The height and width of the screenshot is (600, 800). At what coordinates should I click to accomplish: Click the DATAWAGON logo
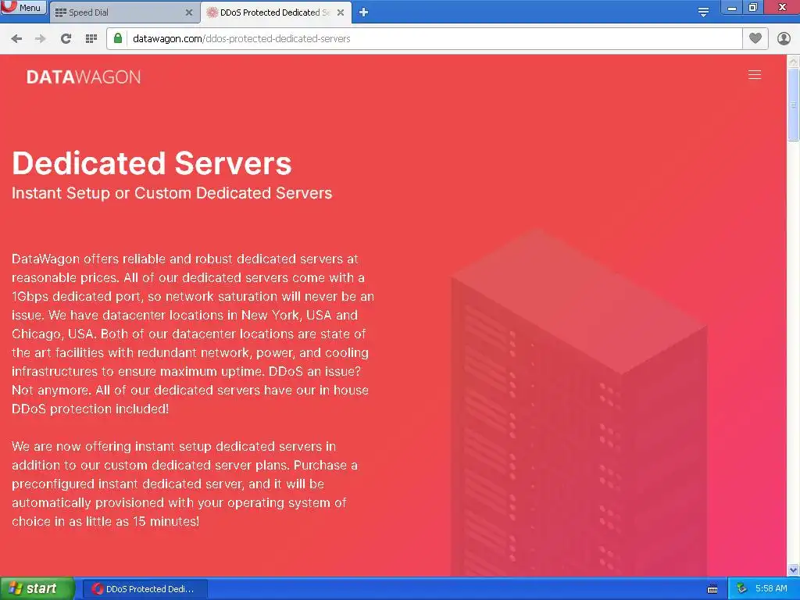pos(84,77)
